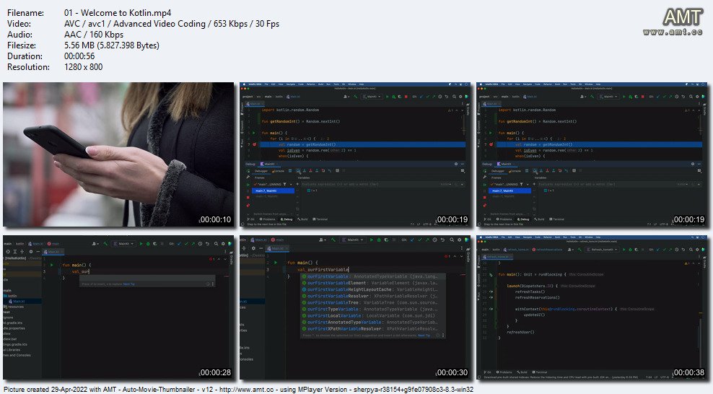713x394 pixels.
Task: Open the MainKt run configuration dropdown in 00:00:30 frame
Action: pyautogui.click(x=353, y=240)
